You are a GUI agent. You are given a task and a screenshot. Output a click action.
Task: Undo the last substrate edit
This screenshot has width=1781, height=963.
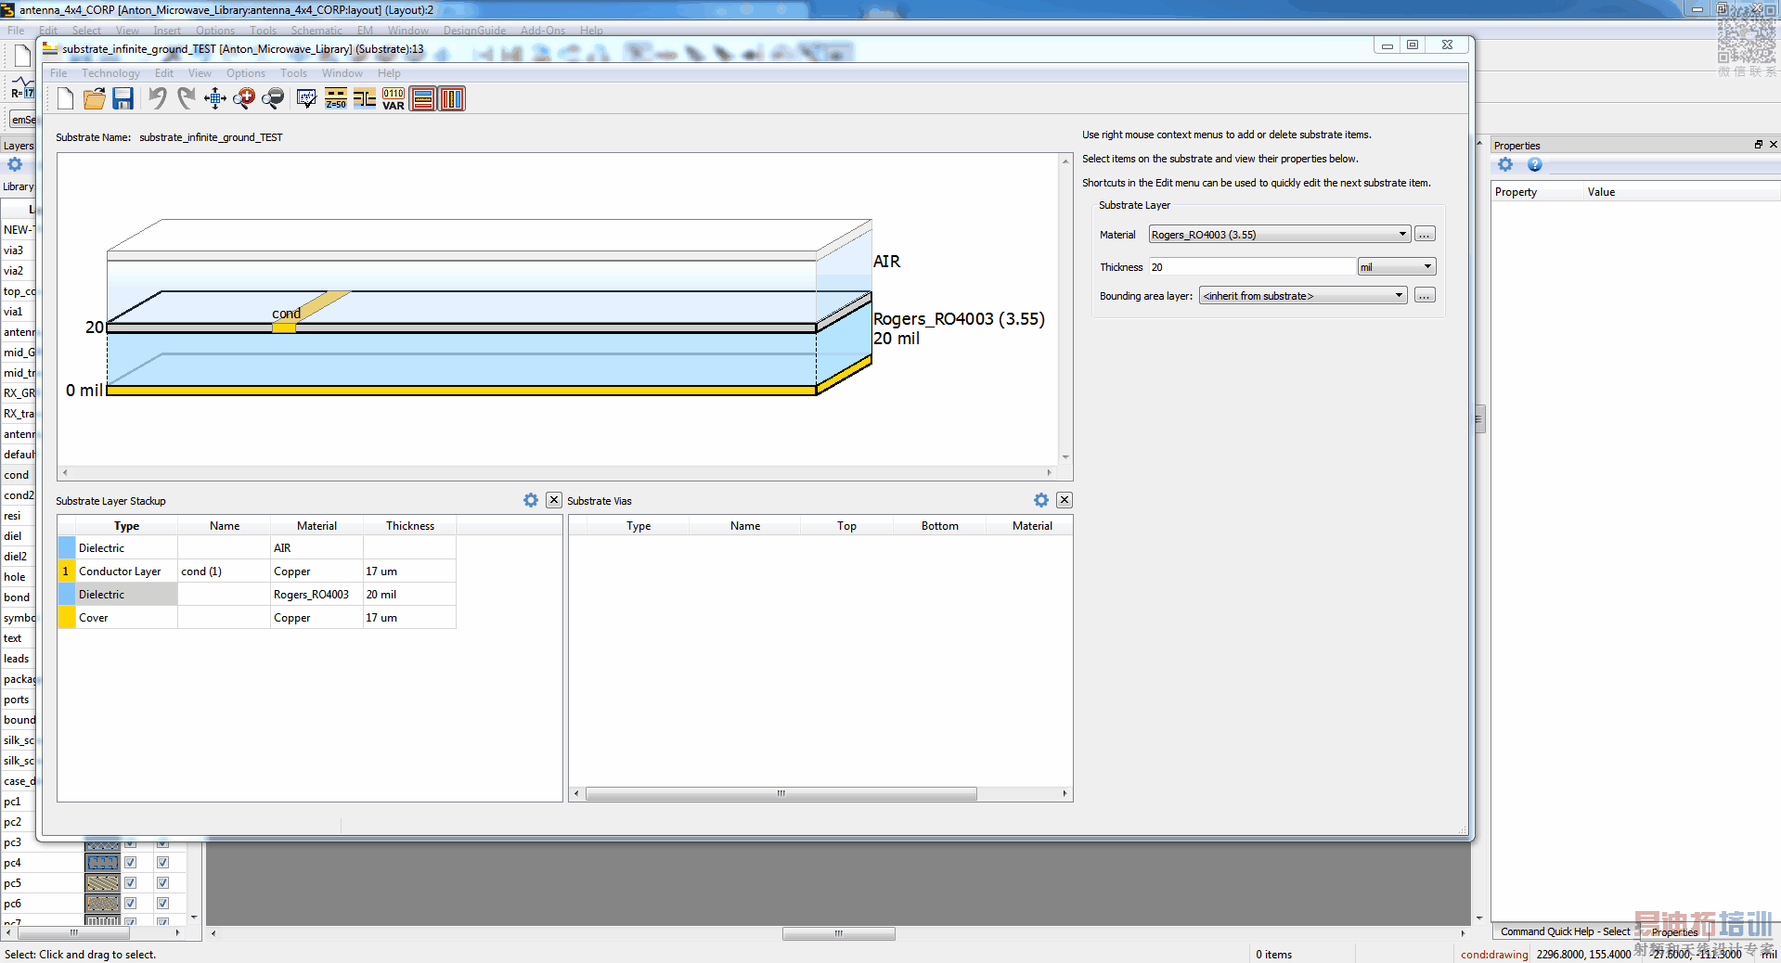coord(158,98)
